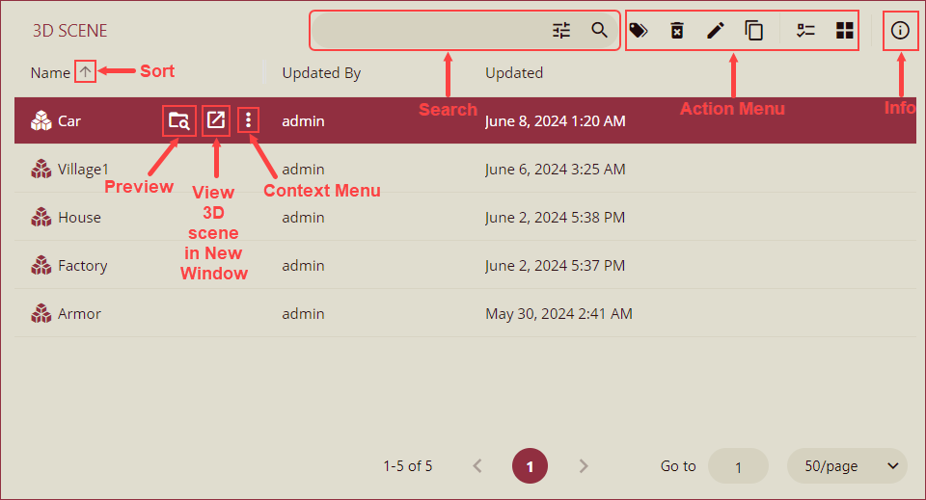Toggle Name column sort arrow
This screenshot has width=926, height=500.
click(x=86, y=71)
